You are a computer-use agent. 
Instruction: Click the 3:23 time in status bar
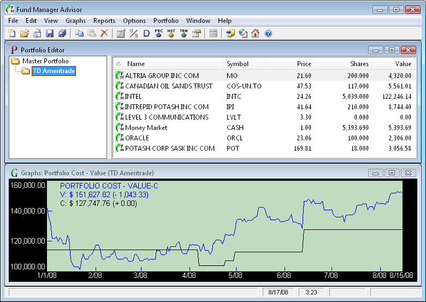311,292
